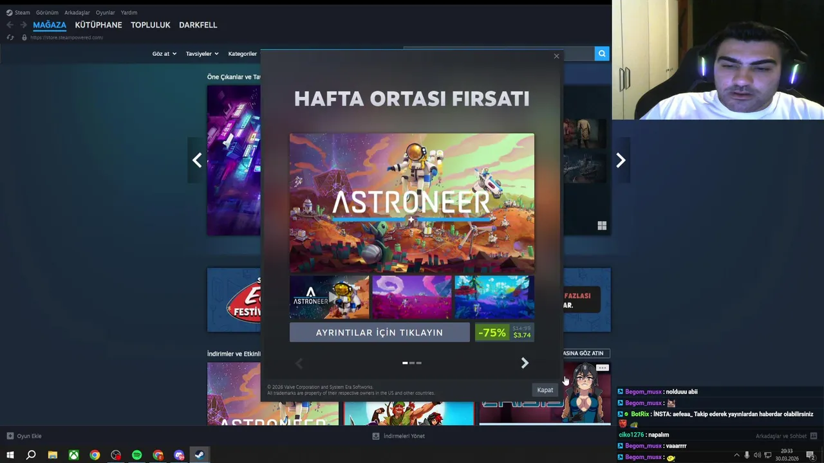Switch to the KÜTÜPHANE tab

[98, 25]
